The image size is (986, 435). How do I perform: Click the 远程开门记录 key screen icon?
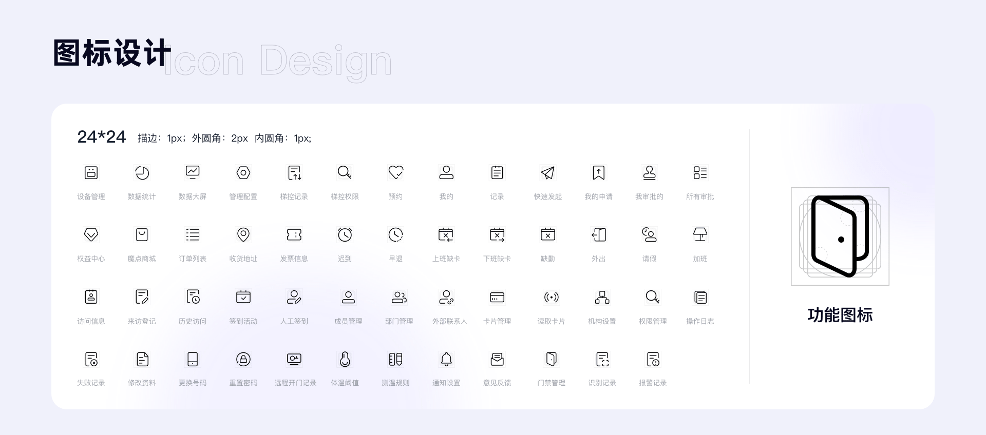(294, 359)
